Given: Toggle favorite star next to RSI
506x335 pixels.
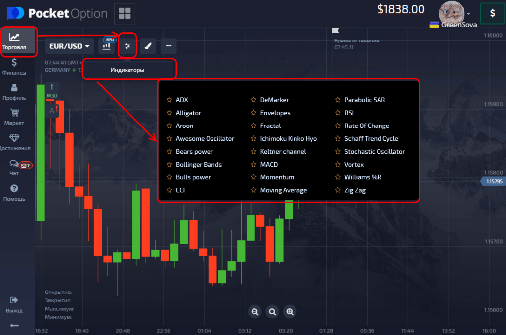Looking at the screenshot, I should coord(338,113).
